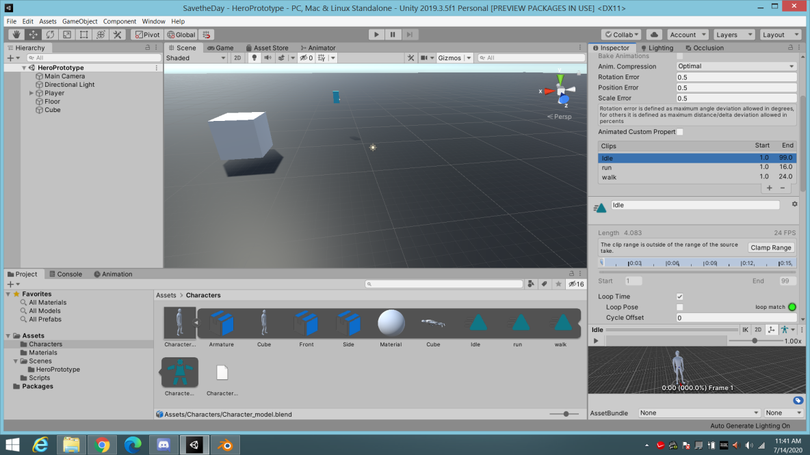This screenshot has height=455, width=810.
Task: Toggle Pivot mode in the toolbar
Action: [146, 34]
